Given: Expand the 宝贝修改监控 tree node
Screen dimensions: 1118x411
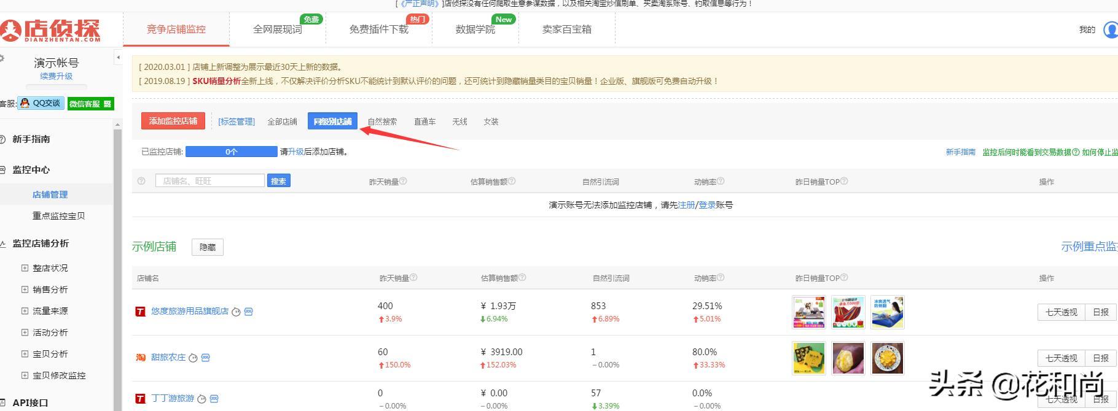Looking at the screenshot, I should tap(25, 375).
